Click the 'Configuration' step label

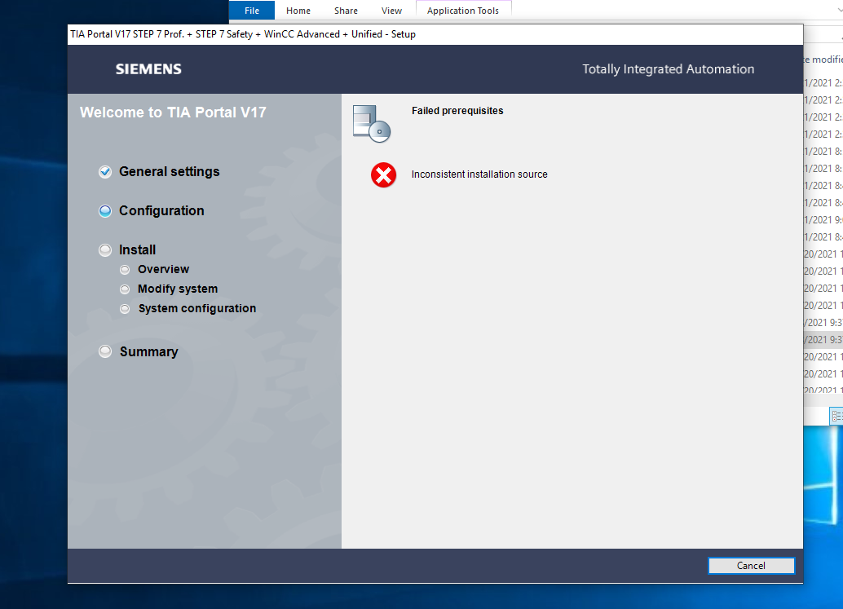(x=161, y=210)
